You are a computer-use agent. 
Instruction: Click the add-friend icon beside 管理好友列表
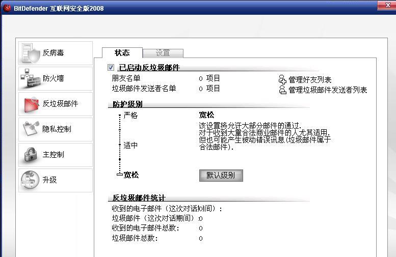click(x=282, y=79)
